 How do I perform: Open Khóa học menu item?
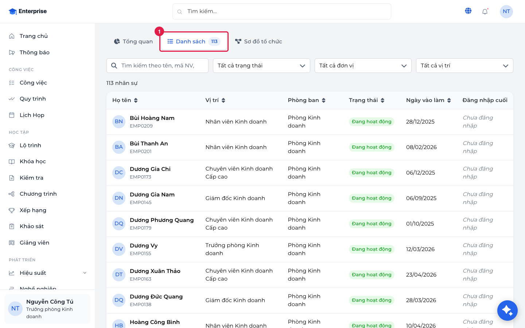pos(47,161)
